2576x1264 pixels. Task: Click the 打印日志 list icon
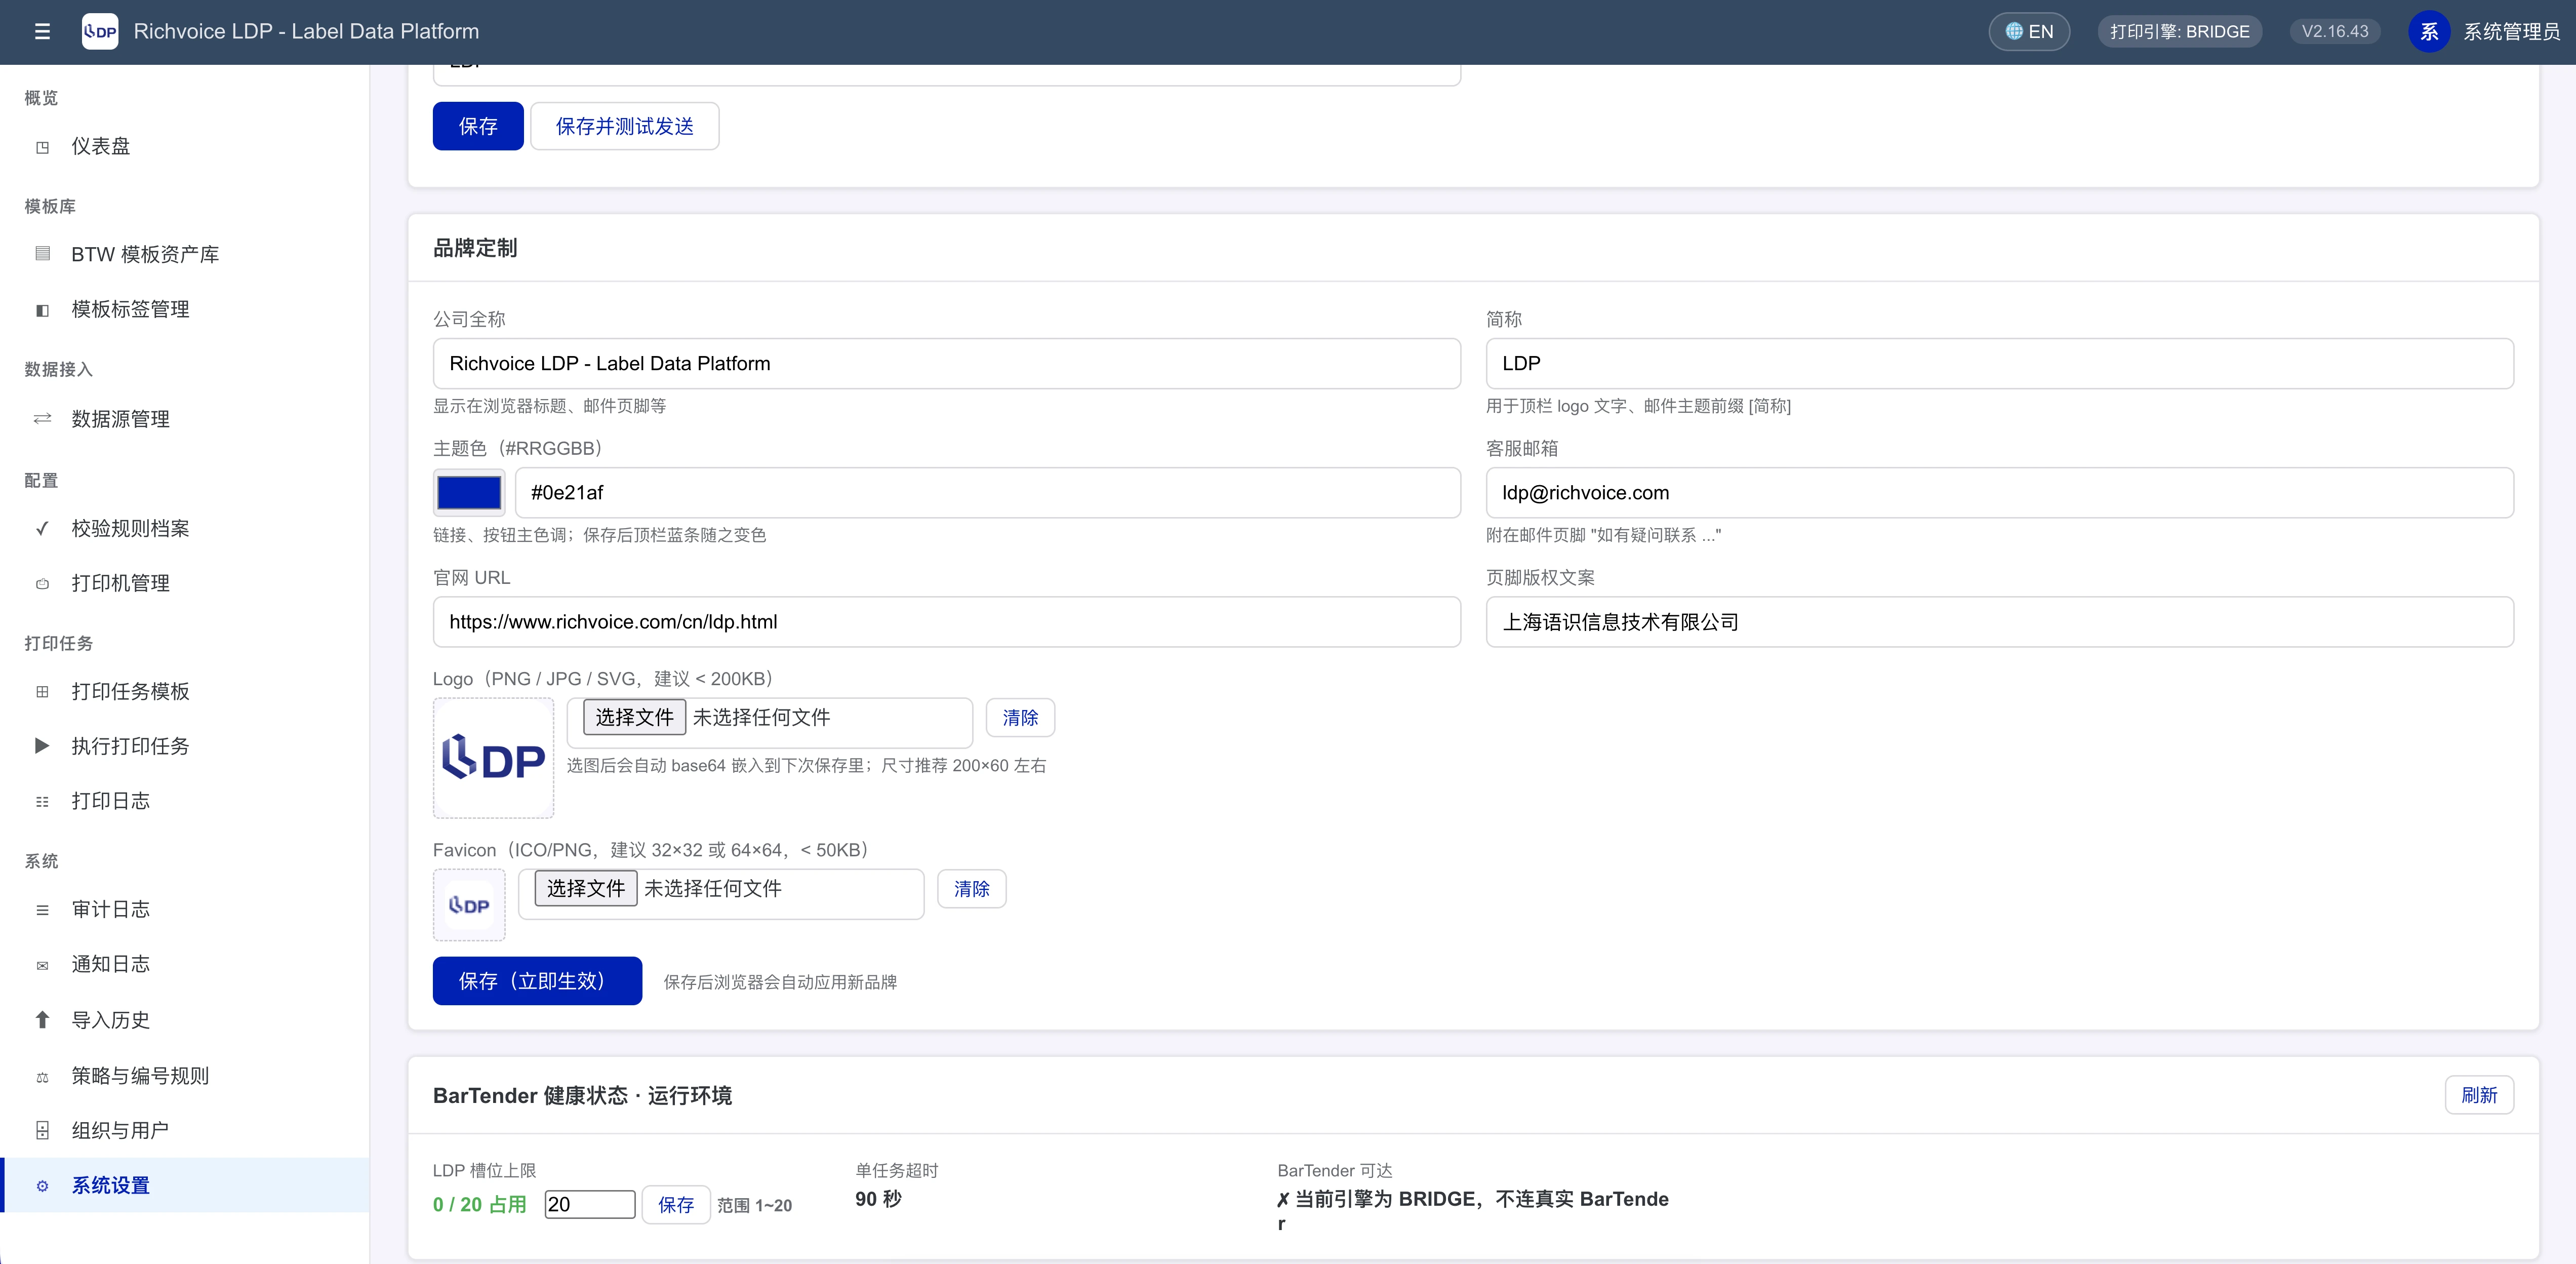[42, 802]
